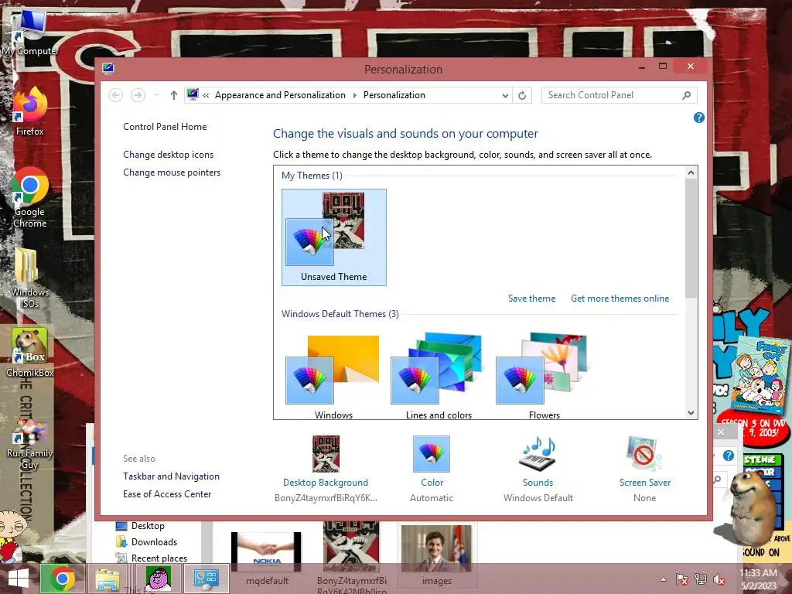
Task: Click the Back navigation arrow
Action: (116, 95)
